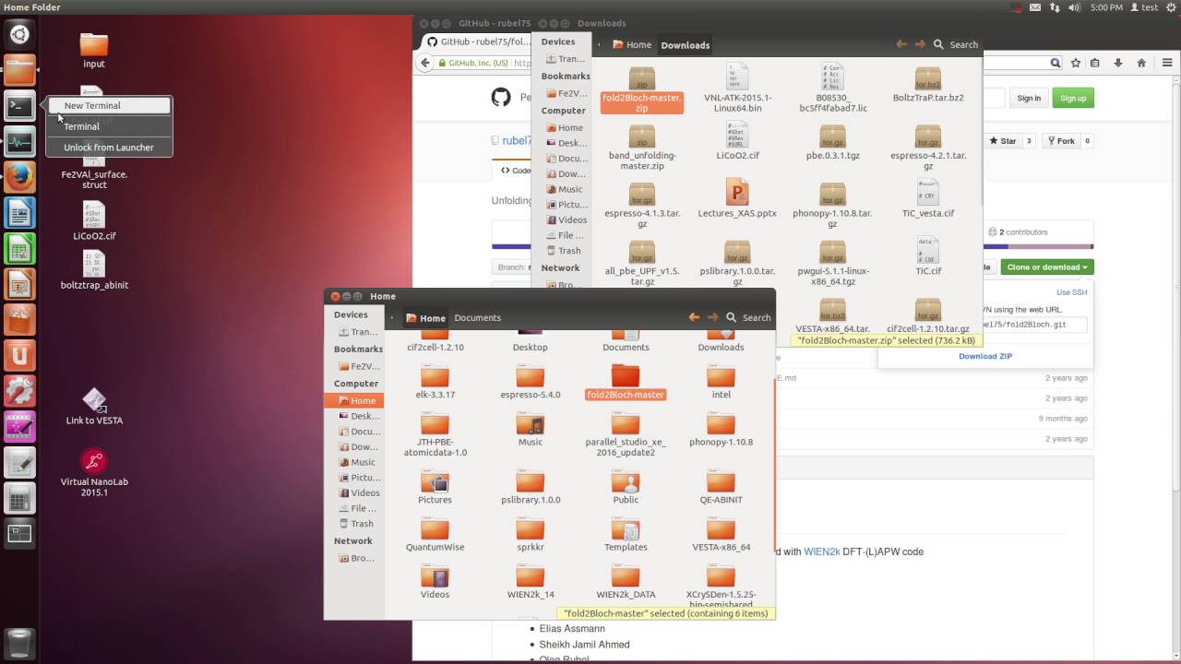Select fold2Bloch-master.zip in Downloads window
Image resolution: width=1181 pixels, height=664 pixels.
tap(642, 89)
